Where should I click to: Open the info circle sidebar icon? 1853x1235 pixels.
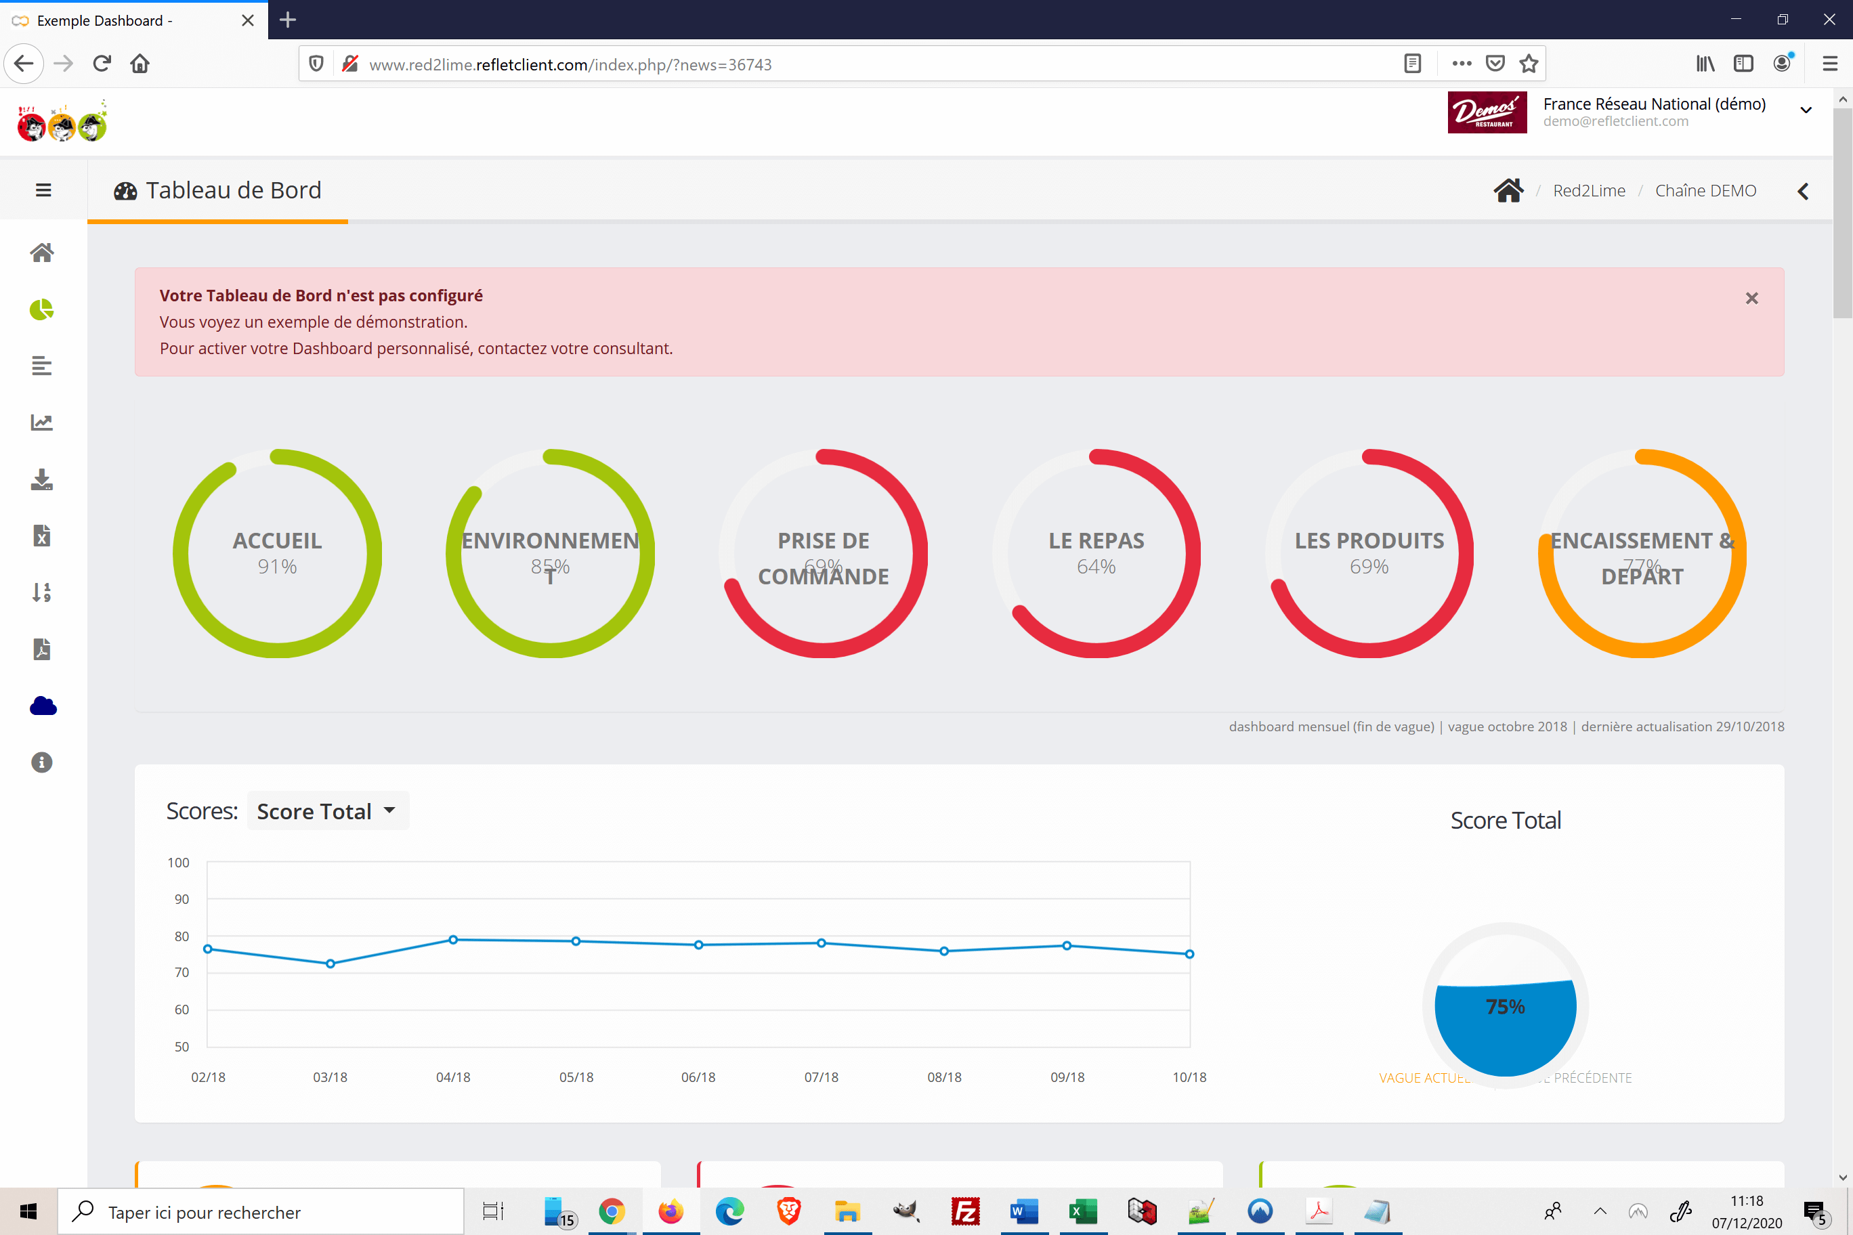click(42, 762)
